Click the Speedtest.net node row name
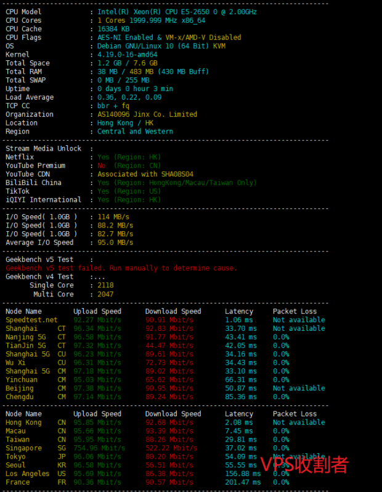The height and width of the screenshot is (492, 382). click(31, 320)
